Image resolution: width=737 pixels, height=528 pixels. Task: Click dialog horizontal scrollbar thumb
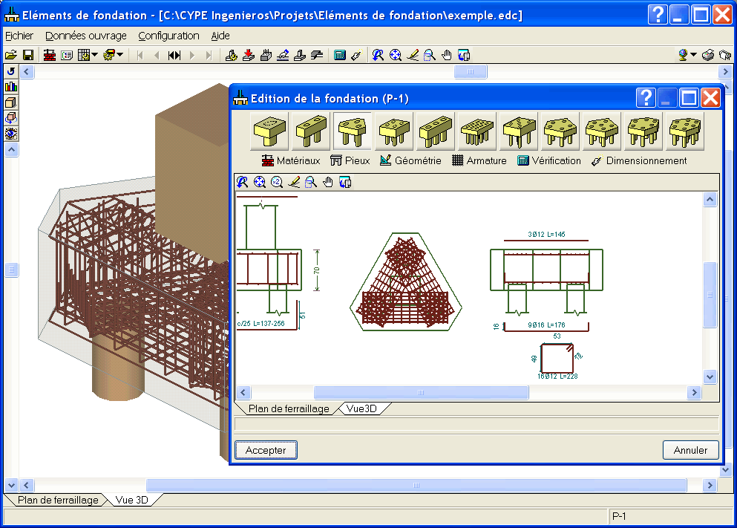point(421,392)
